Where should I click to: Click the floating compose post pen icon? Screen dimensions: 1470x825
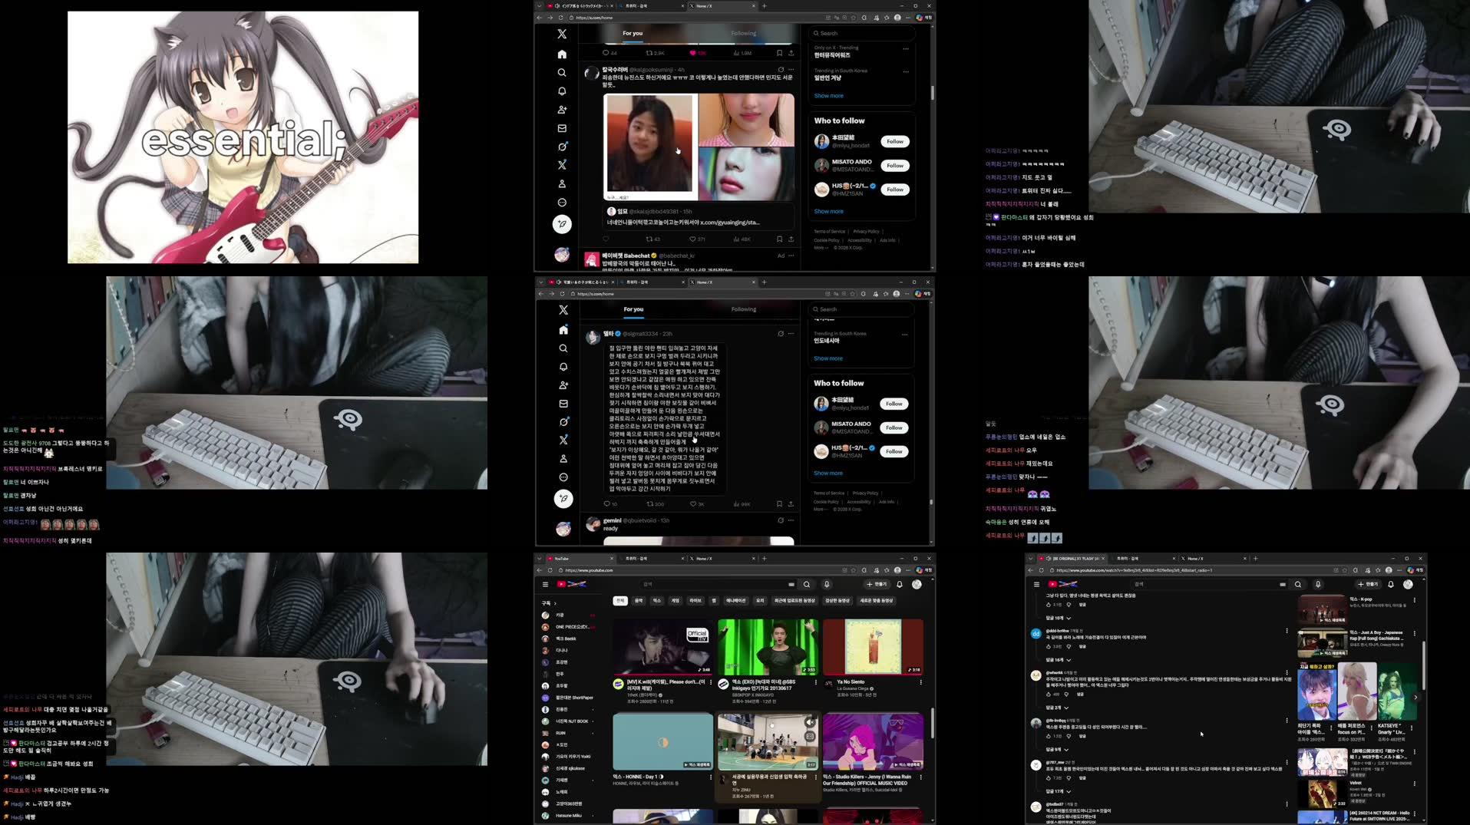point(562,223)
